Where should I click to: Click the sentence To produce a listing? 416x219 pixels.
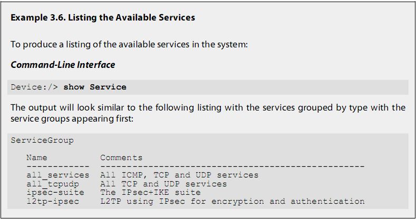click(x=129, y=44)
